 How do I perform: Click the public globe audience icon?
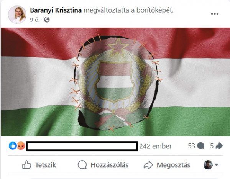tap(47, 20)
